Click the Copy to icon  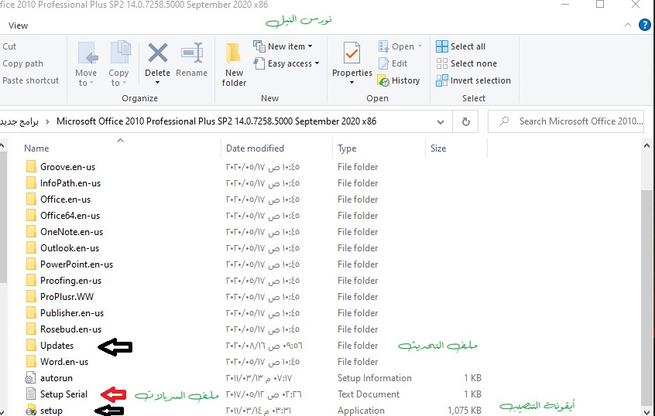(119, 56)
